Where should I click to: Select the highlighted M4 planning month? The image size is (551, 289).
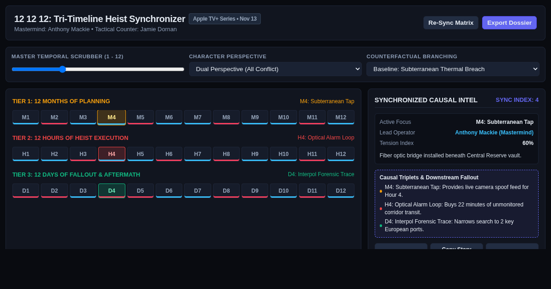pos(112,117)
